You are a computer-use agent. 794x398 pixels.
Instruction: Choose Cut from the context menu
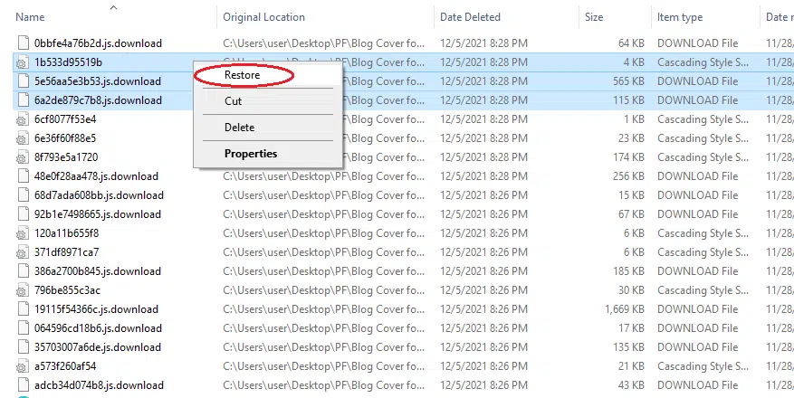coord(234,101)
